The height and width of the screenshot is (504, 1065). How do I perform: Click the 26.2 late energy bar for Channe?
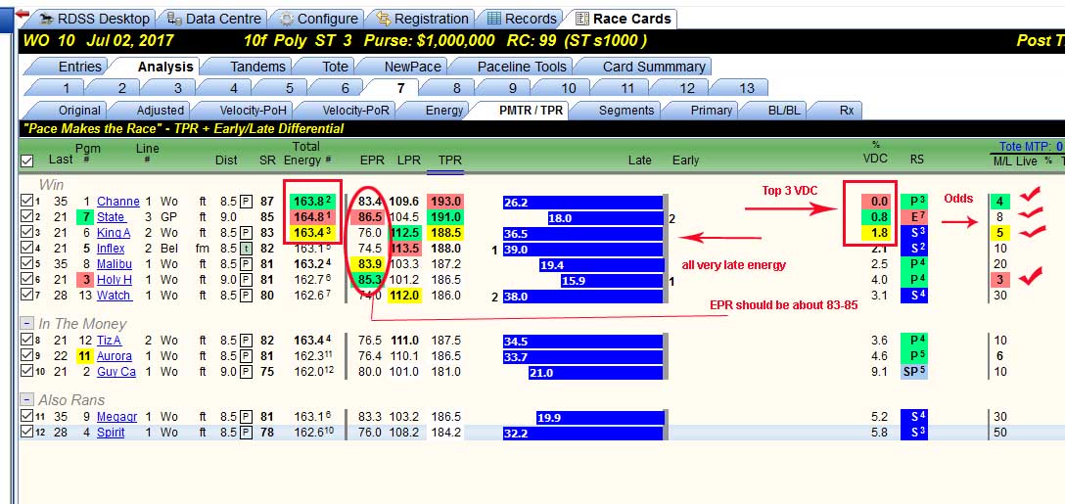pyautogui.click(x=582, y=202)
